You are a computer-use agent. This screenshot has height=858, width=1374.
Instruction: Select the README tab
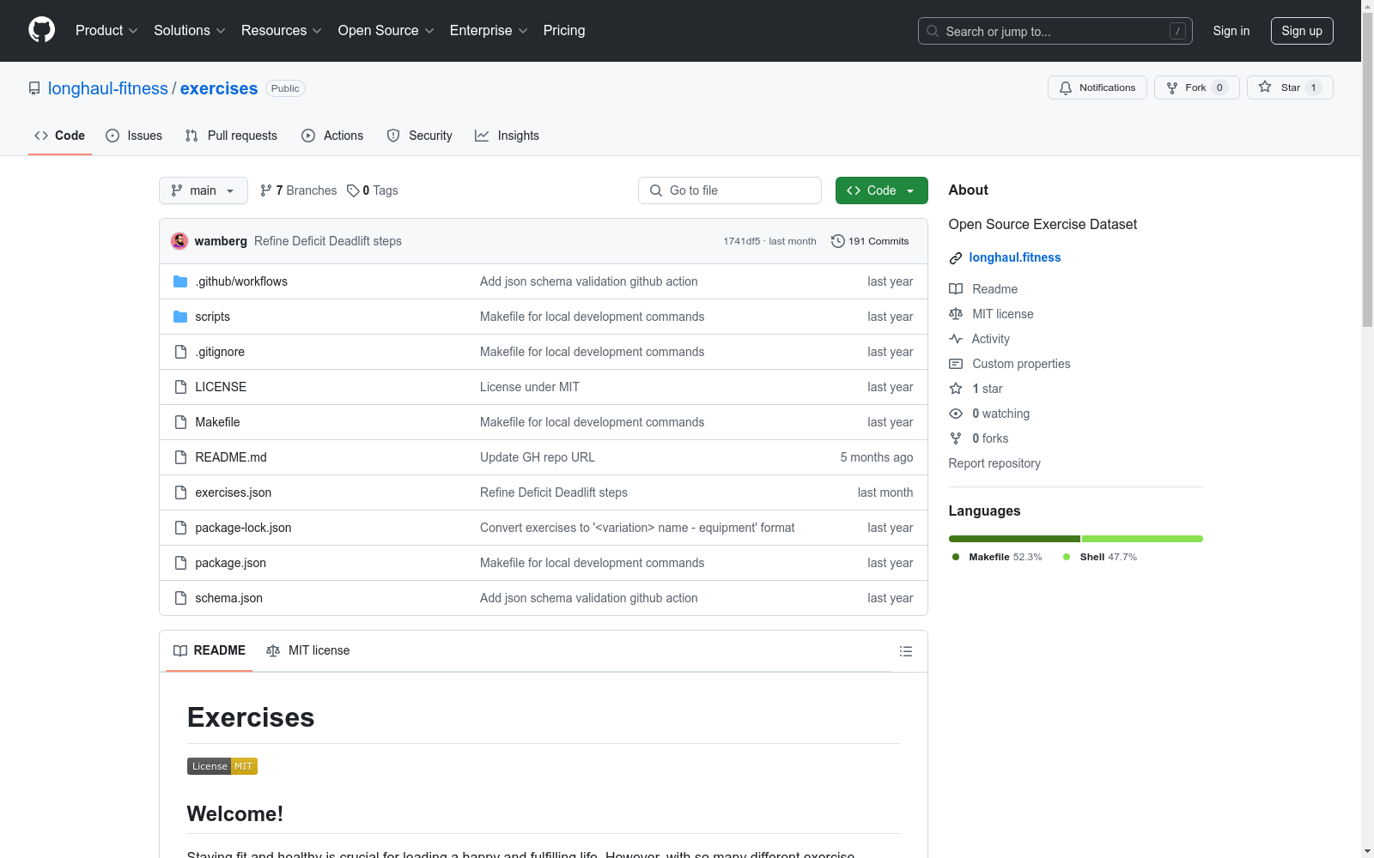pos(210,650)
